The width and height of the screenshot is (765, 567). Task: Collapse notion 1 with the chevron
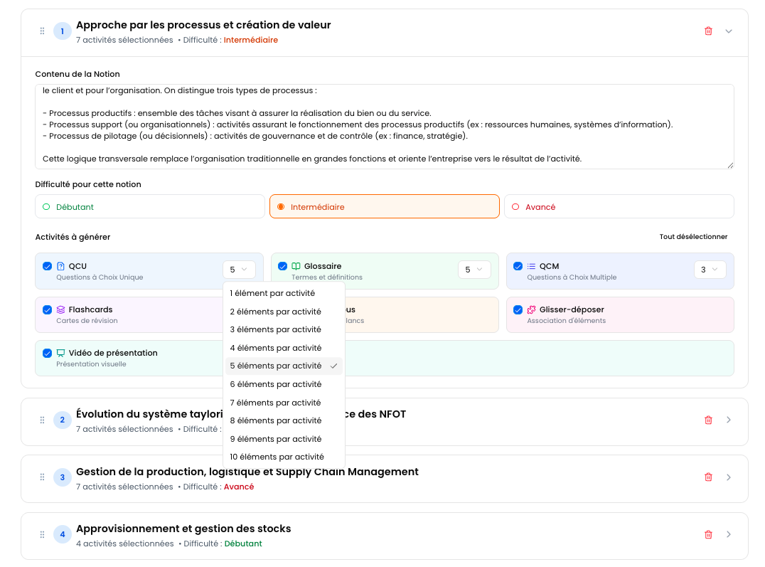[x=729, y=31]
